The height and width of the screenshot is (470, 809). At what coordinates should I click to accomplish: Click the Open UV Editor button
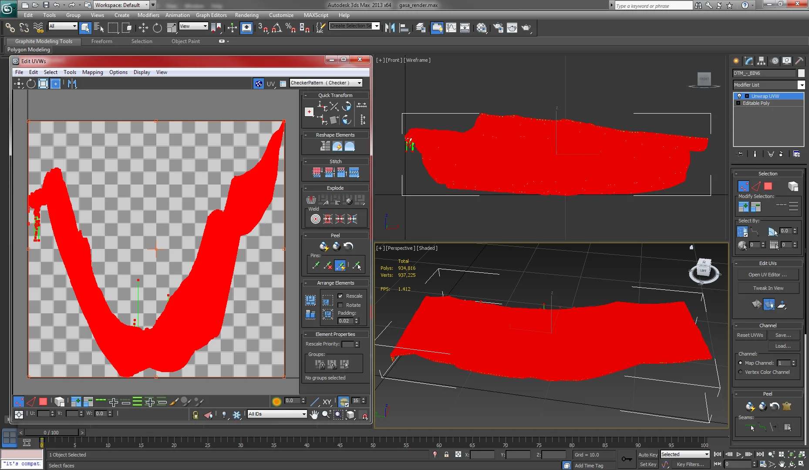pos(768,275)
